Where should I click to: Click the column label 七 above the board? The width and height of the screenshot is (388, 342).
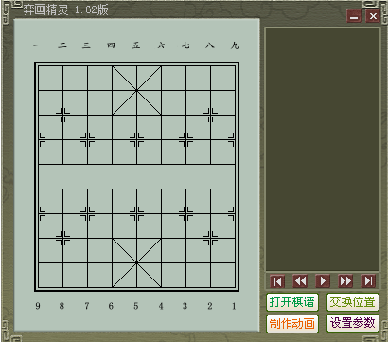pos(185,45)
